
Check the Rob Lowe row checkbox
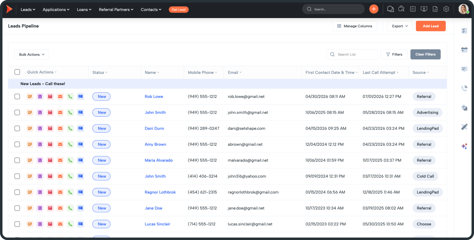17,96
